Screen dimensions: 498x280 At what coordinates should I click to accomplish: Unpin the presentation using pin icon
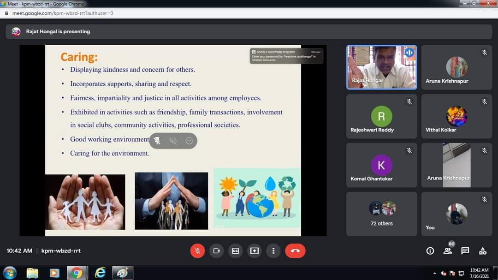(x=157, y=141)
